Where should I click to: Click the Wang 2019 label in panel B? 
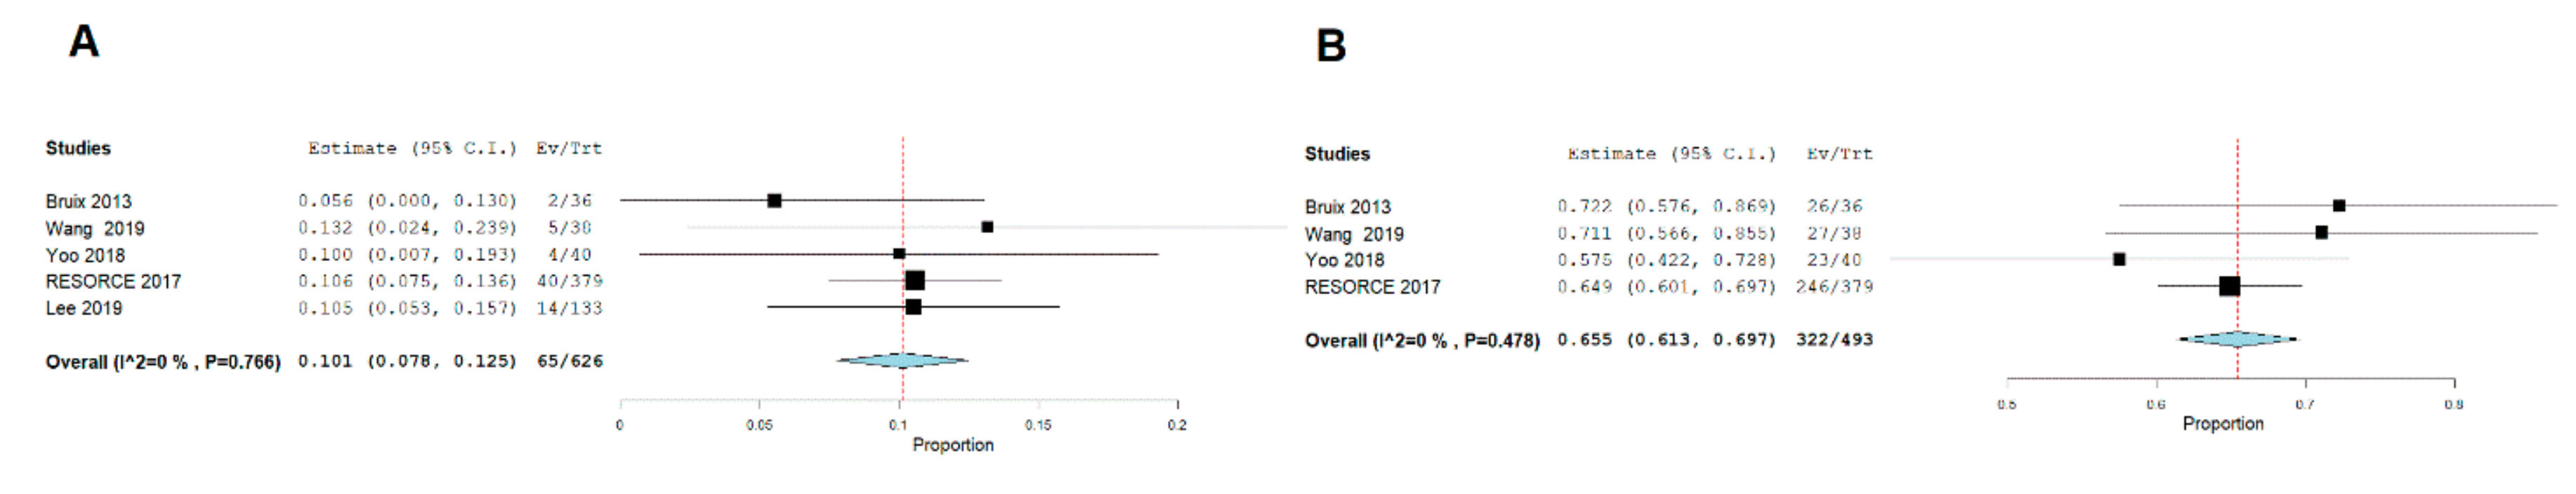[1354, 235]
